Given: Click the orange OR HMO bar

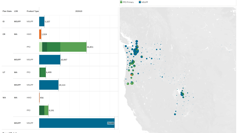Looking at the screenshot, I should [40, 34].
